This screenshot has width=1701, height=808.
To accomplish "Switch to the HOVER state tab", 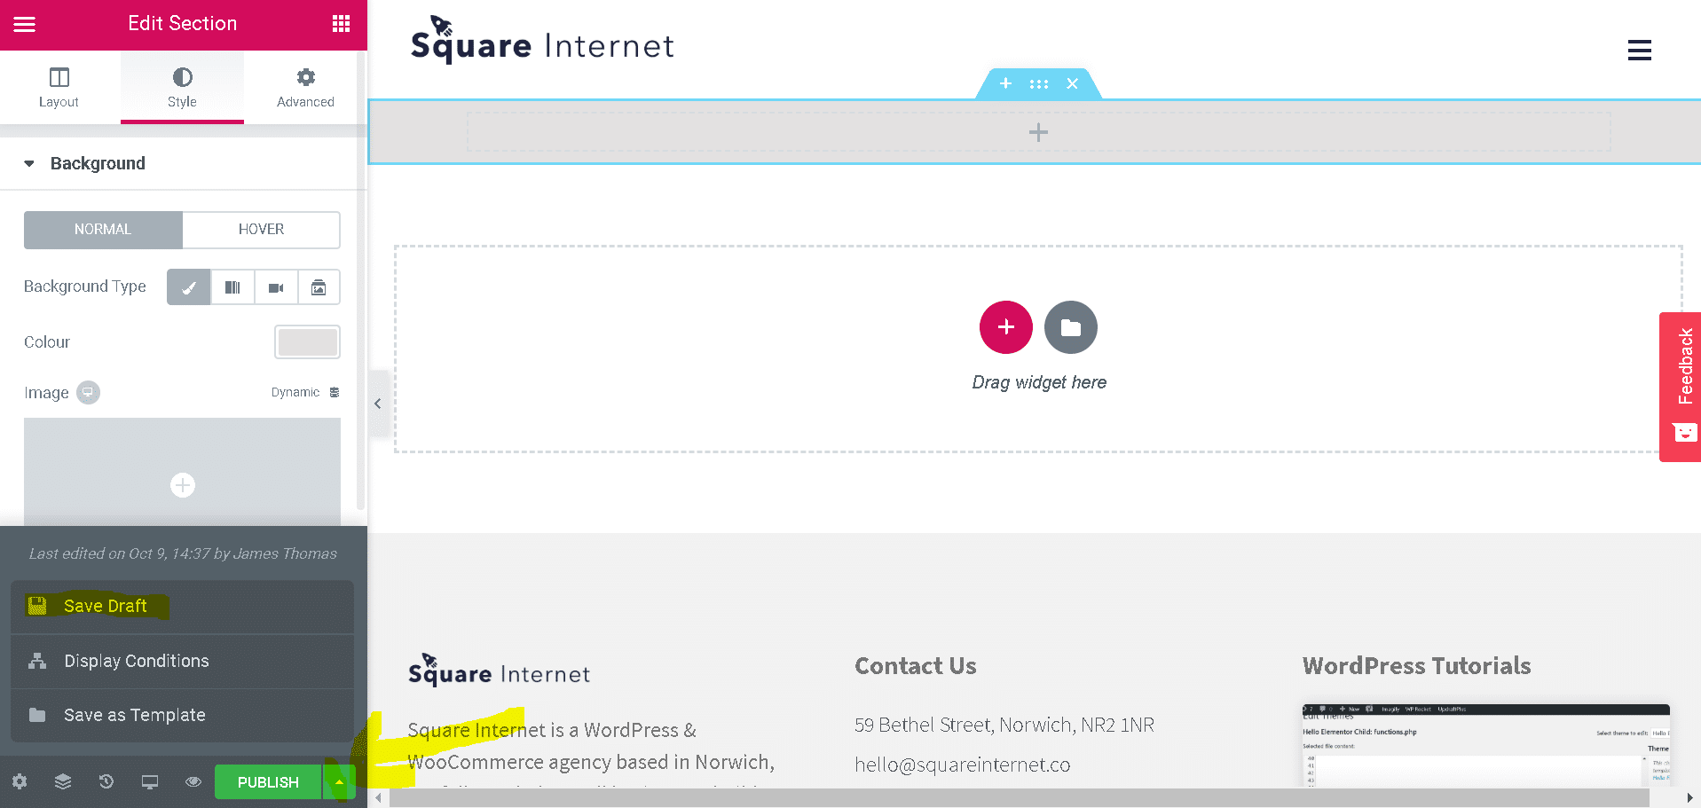I will point(260,229).
